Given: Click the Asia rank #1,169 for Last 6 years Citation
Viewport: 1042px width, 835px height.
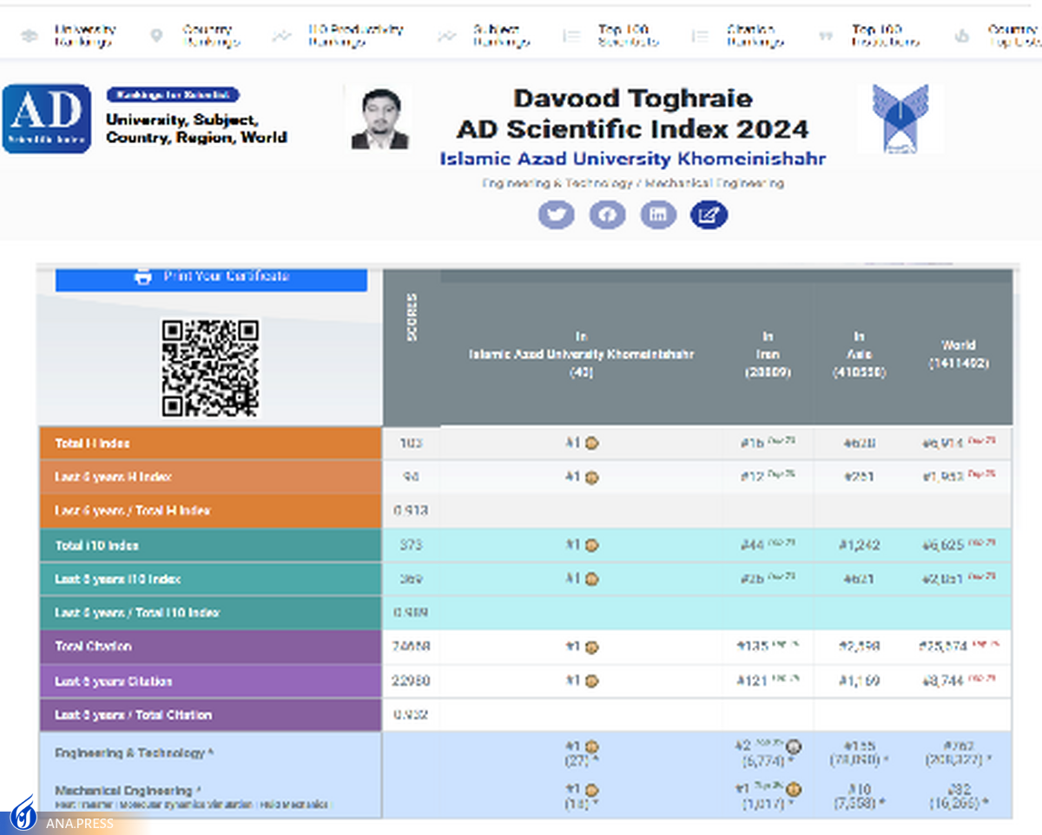Looking at the screenshot, I should coord(859,681).
